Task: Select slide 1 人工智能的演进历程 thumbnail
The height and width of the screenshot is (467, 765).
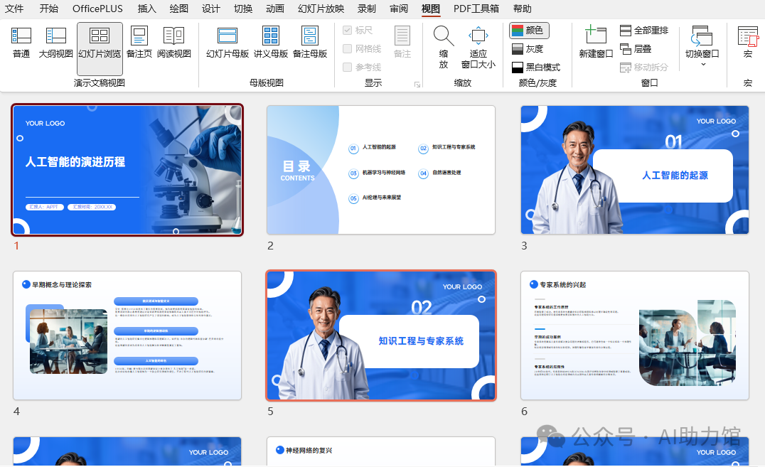Action: (127, 170)
